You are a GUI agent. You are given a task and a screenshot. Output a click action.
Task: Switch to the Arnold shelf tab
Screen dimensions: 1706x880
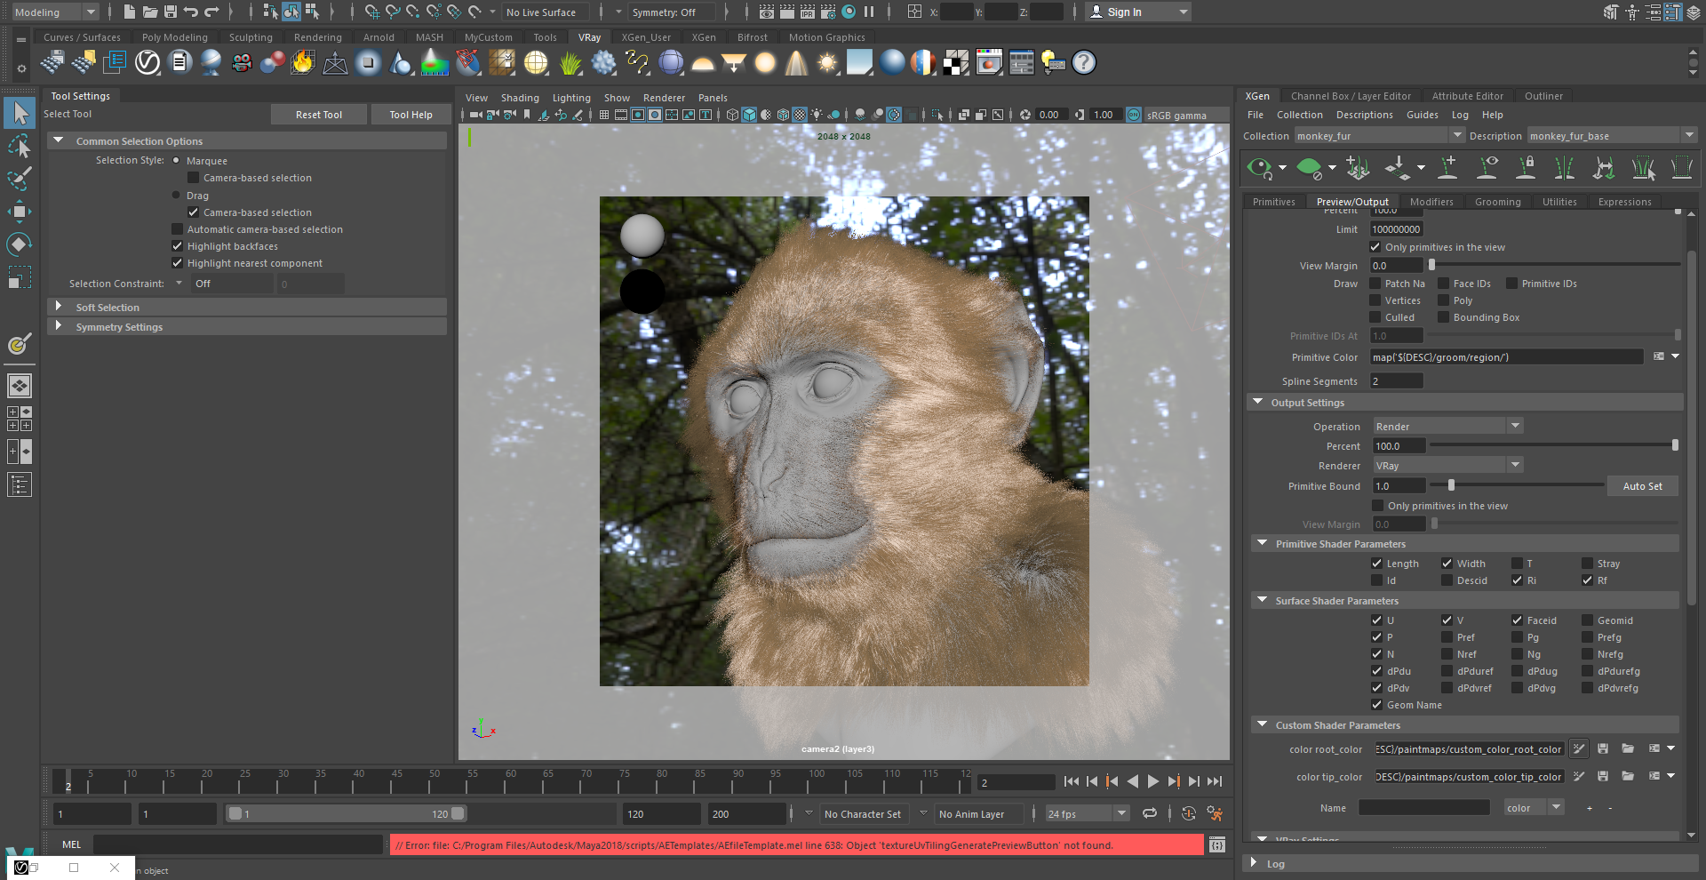point(379,37)
